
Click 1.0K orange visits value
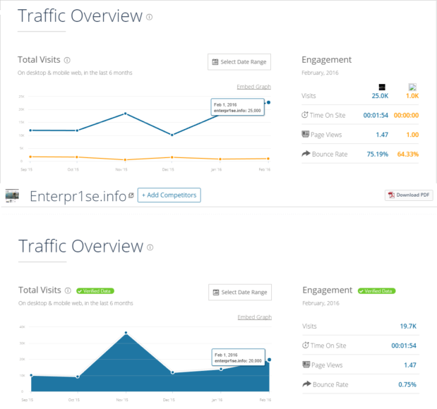click(412, 96)
